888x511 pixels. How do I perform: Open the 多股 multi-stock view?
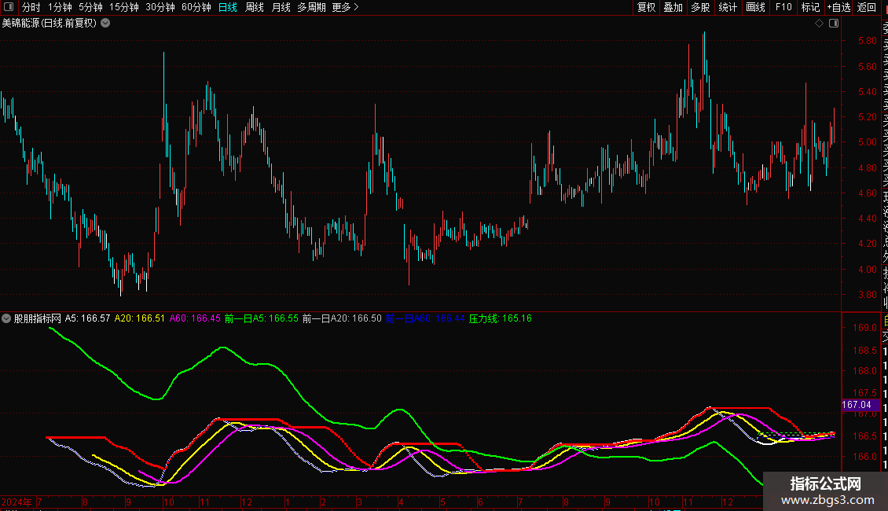pyautogui.click(x=700, y=7)
